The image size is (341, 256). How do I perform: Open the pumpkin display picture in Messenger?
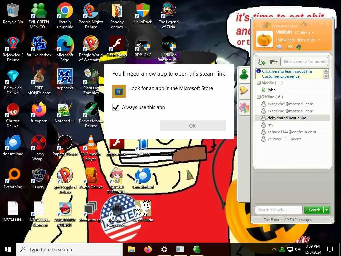click(x=264, y=39)
